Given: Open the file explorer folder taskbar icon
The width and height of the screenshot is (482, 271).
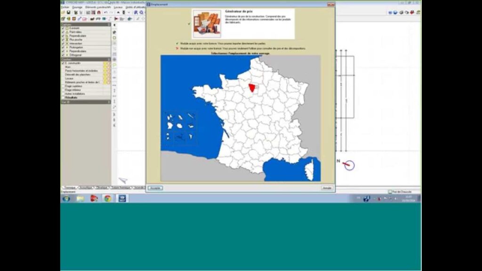Looking at the screenshot, I should pyautogui.click(x=80, y=199).
